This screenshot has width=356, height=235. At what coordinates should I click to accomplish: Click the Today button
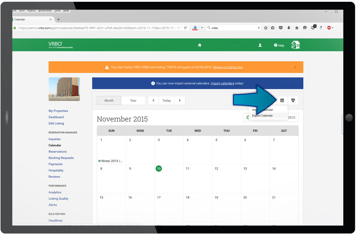coord(166,100)
